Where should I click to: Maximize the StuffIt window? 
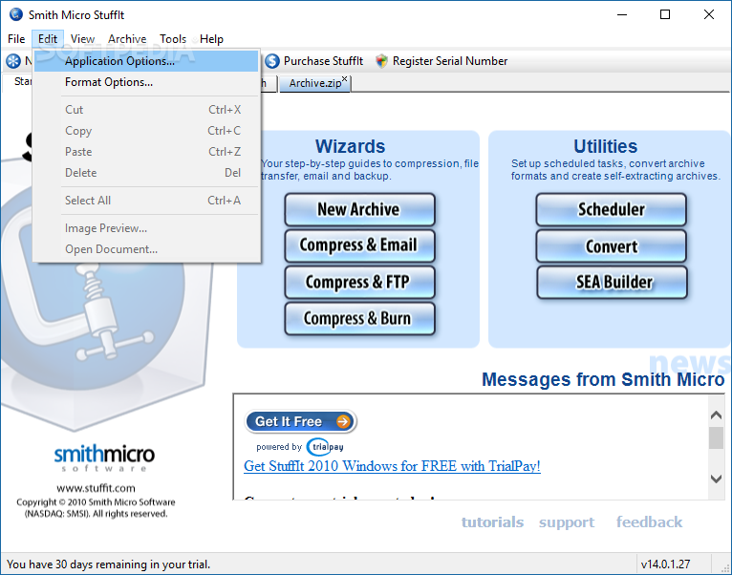click(x=665, y=14)
